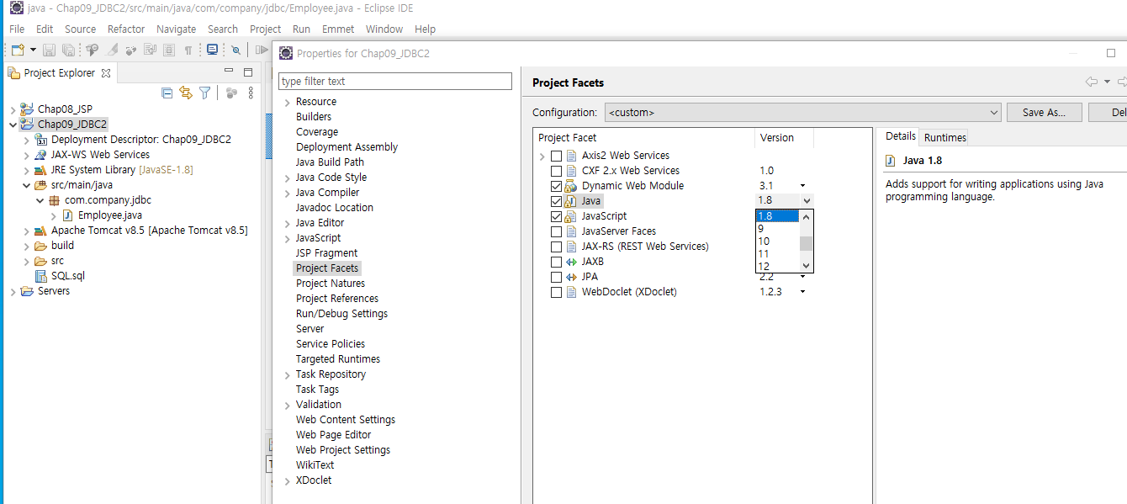1127x504 pixels.
Task: Maximize the Project Explorer view
Action: pyautogui.click(x=247, y=72)
